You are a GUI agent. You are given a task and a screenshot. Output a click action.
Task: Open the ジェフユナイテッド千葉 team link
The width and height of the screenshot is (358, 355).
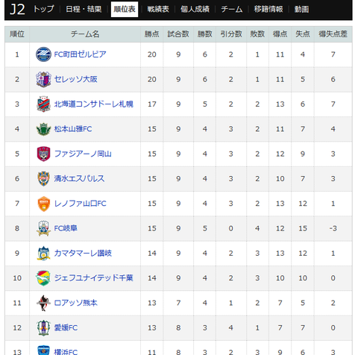pos(94,278)
